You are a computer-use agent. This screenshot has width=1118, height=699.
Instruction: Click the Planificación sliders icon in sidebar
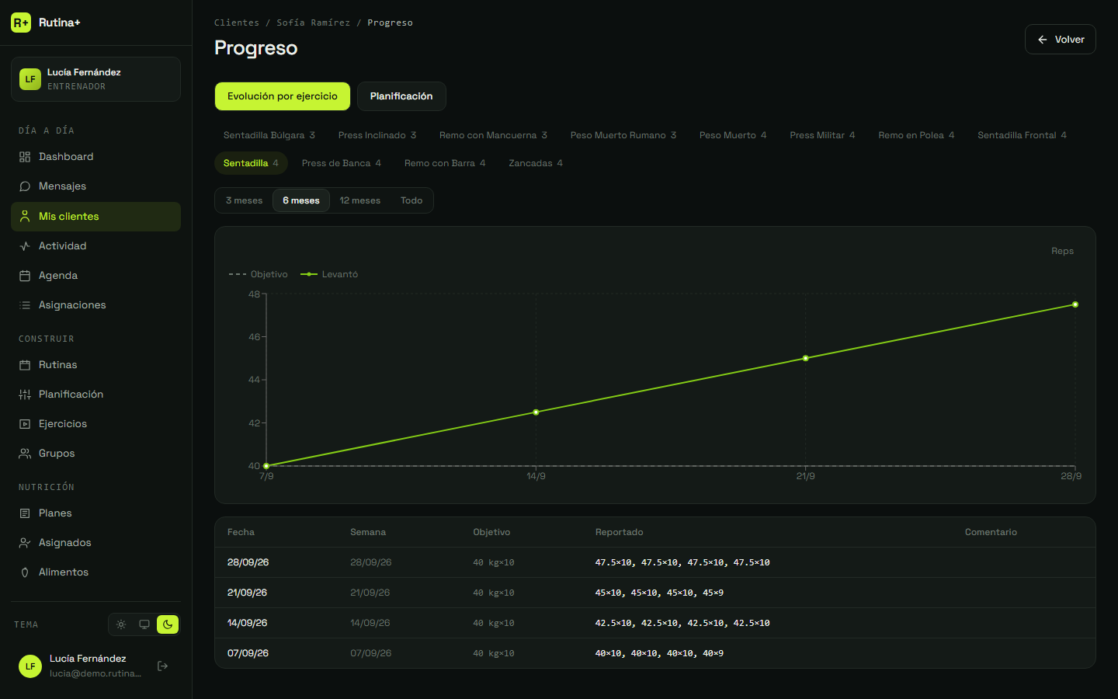(25, 395)
